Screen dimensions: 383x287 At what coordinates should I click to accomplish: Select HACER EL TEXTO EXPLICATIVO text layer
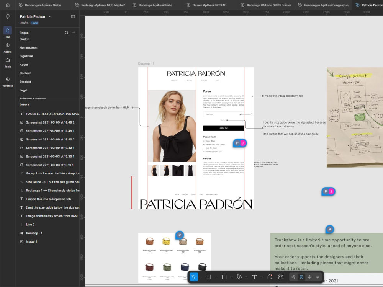pos(47,114)
